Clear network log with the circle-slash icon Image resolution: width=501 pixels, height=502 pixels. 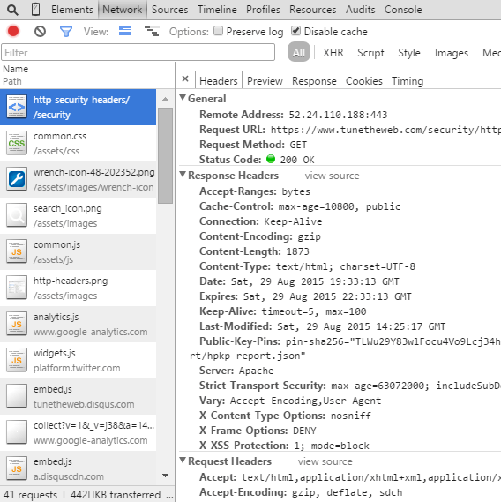[40, 32]
